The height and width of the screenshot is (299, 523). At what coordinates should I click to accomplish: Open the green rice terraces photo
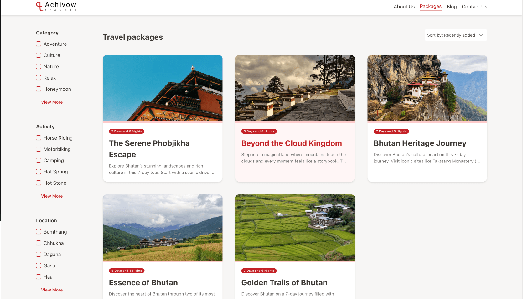pos(295,228)
